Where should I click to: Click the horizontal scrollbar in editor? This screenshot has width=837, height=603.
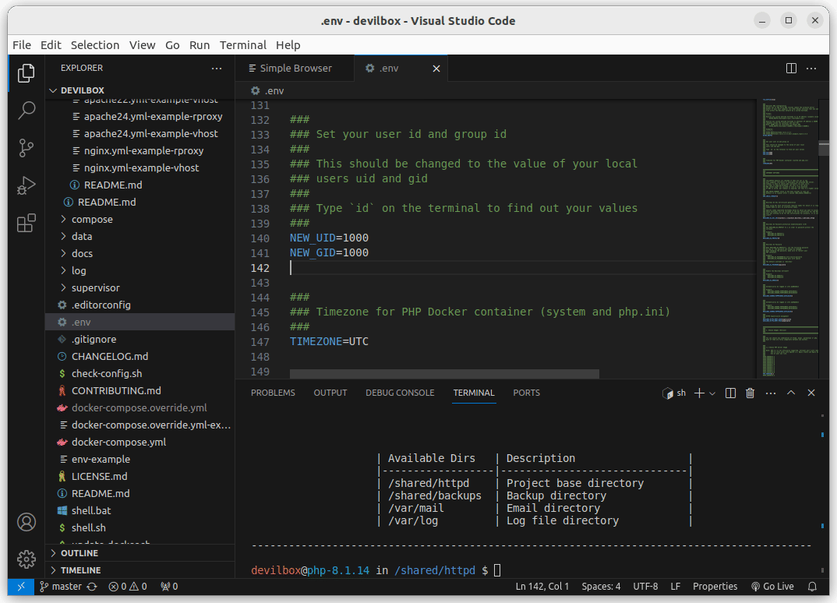pos(444,374)
